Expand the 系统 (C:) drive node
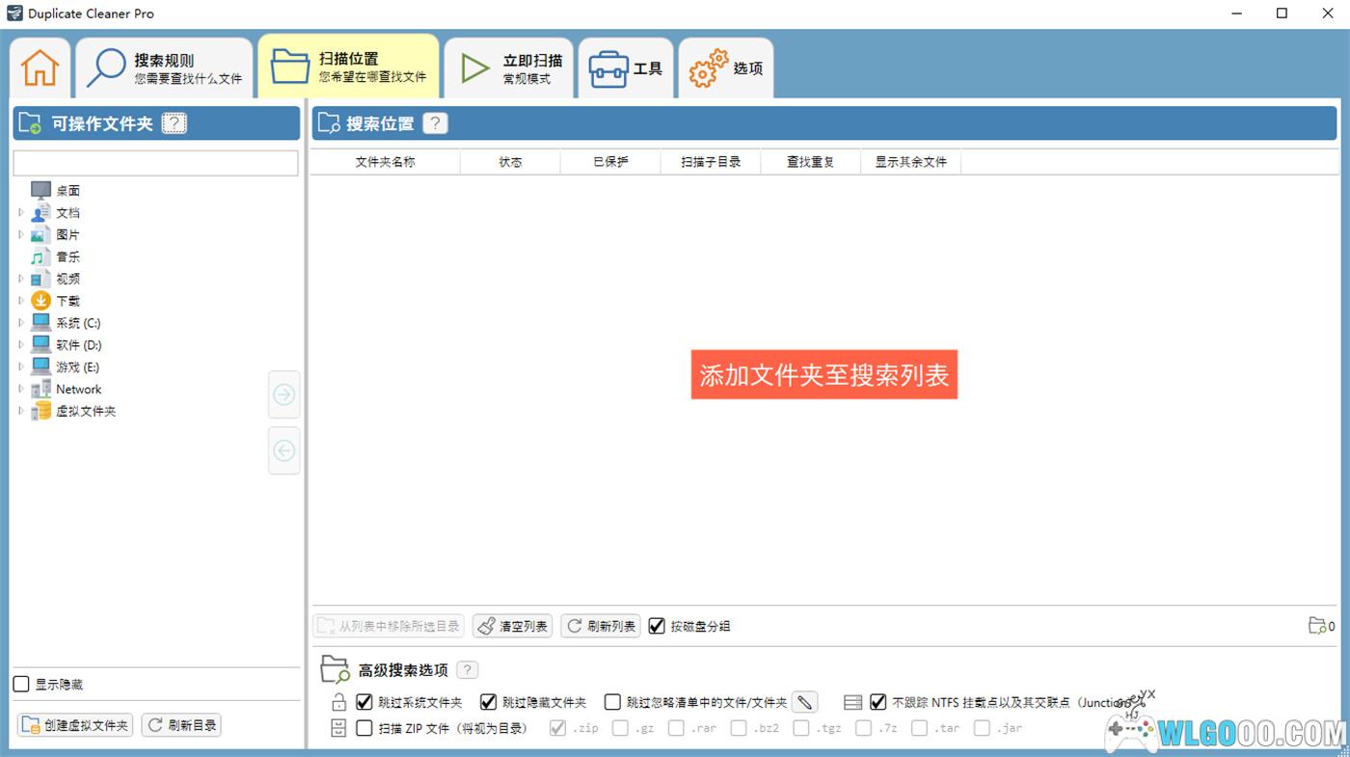Viewport: 1350px width, 757px height. [21, 323]
